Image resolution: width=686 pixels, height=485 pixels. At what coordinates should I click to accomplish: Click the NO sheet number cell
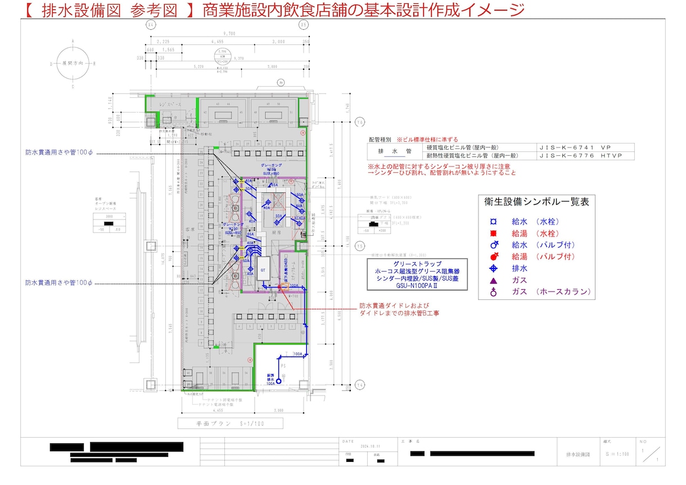click(651, 451)
